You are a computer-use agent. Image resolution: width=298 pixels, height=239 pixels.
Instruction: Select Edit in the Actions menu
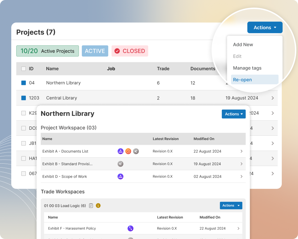[x=237, y=56]
